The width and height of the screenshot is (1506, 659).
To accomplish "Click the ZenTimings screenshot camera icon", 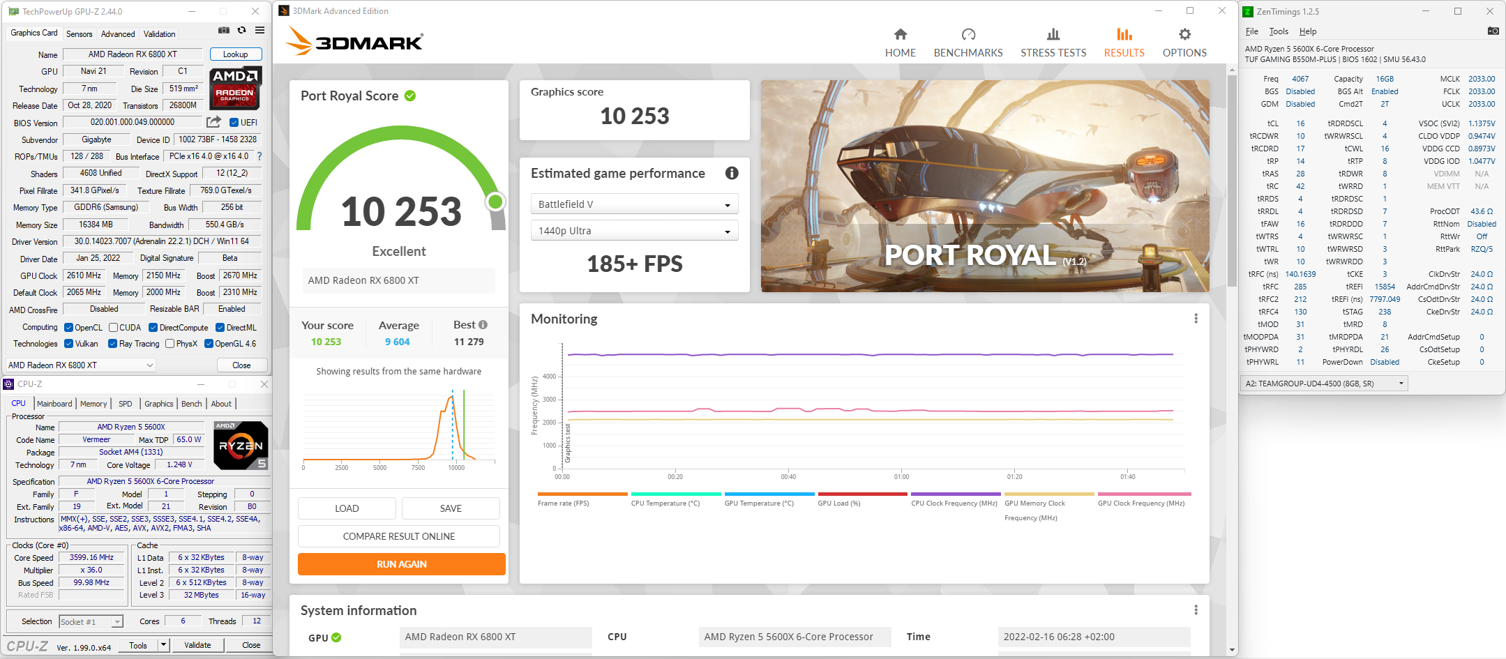I will click(1493, 31).
